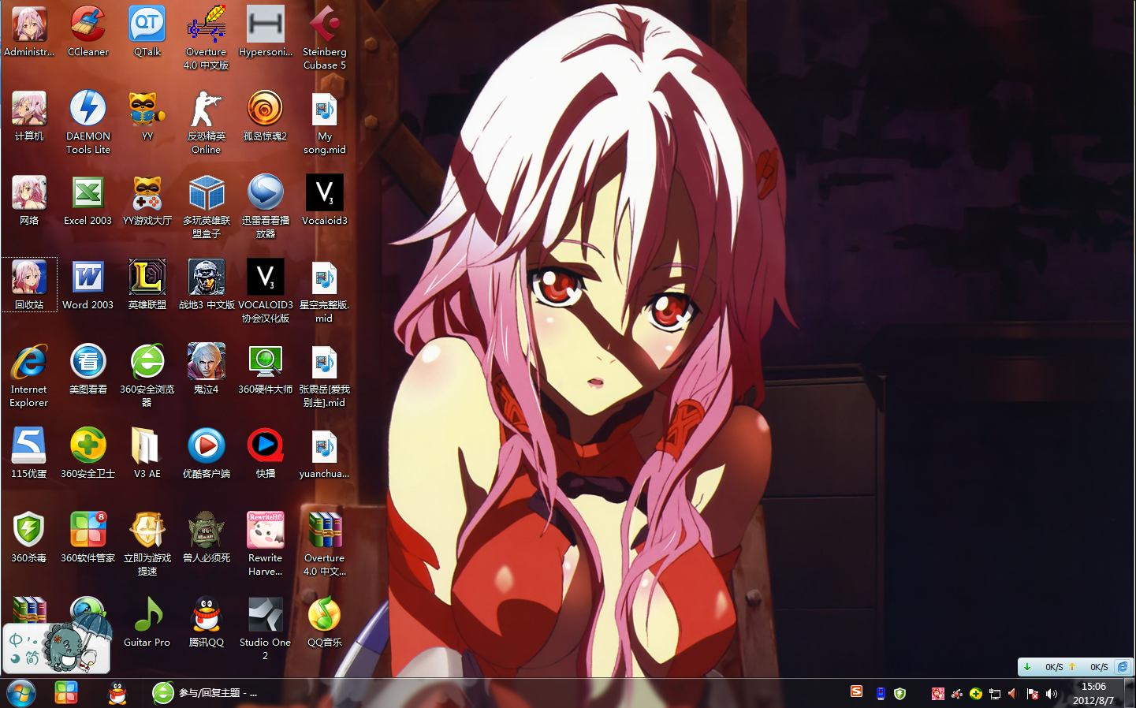Click Action Center flag tray icon

pos(1033,694)
